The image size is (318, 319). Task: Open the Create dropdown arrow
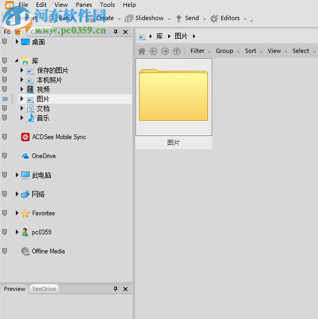coord(119,19)
